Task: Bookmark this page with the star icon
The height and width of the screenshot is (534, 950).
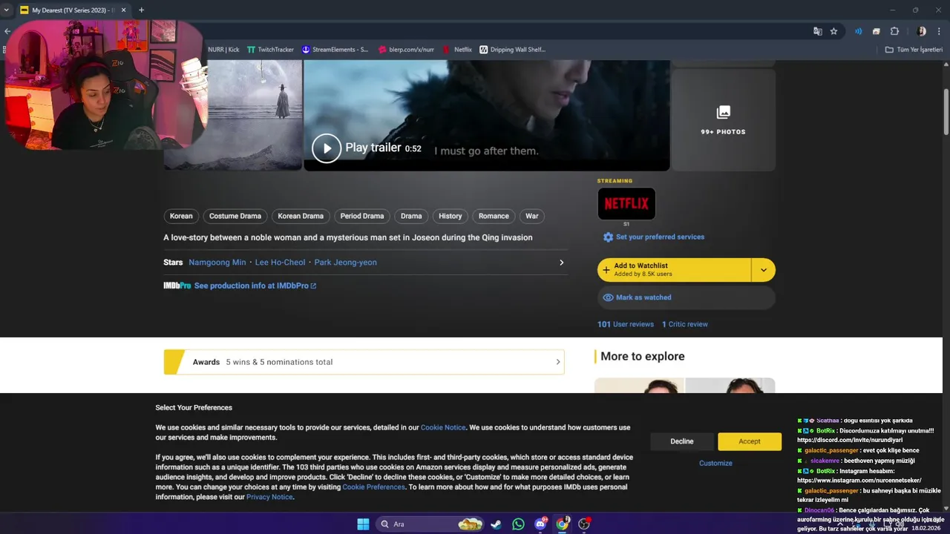Action: 833,31
